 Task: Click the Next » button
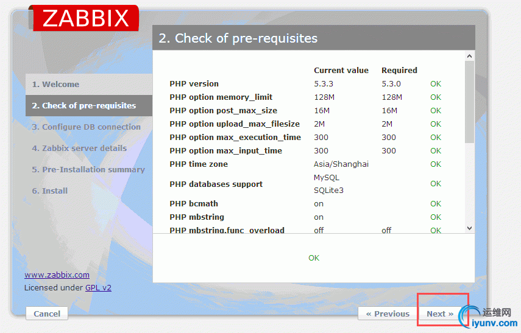pyautogui.click(x=440, y=314)
